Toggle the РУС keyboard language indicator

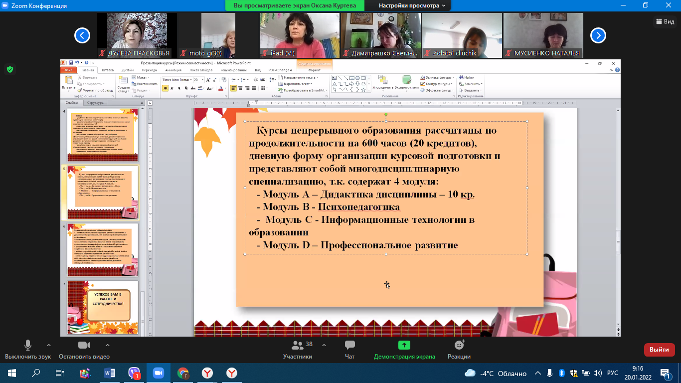[612, 373]
